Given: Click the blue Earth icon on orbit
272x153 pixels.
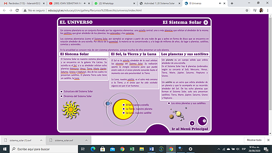Looking at the screenshot, I should click(x=108, y=104).
